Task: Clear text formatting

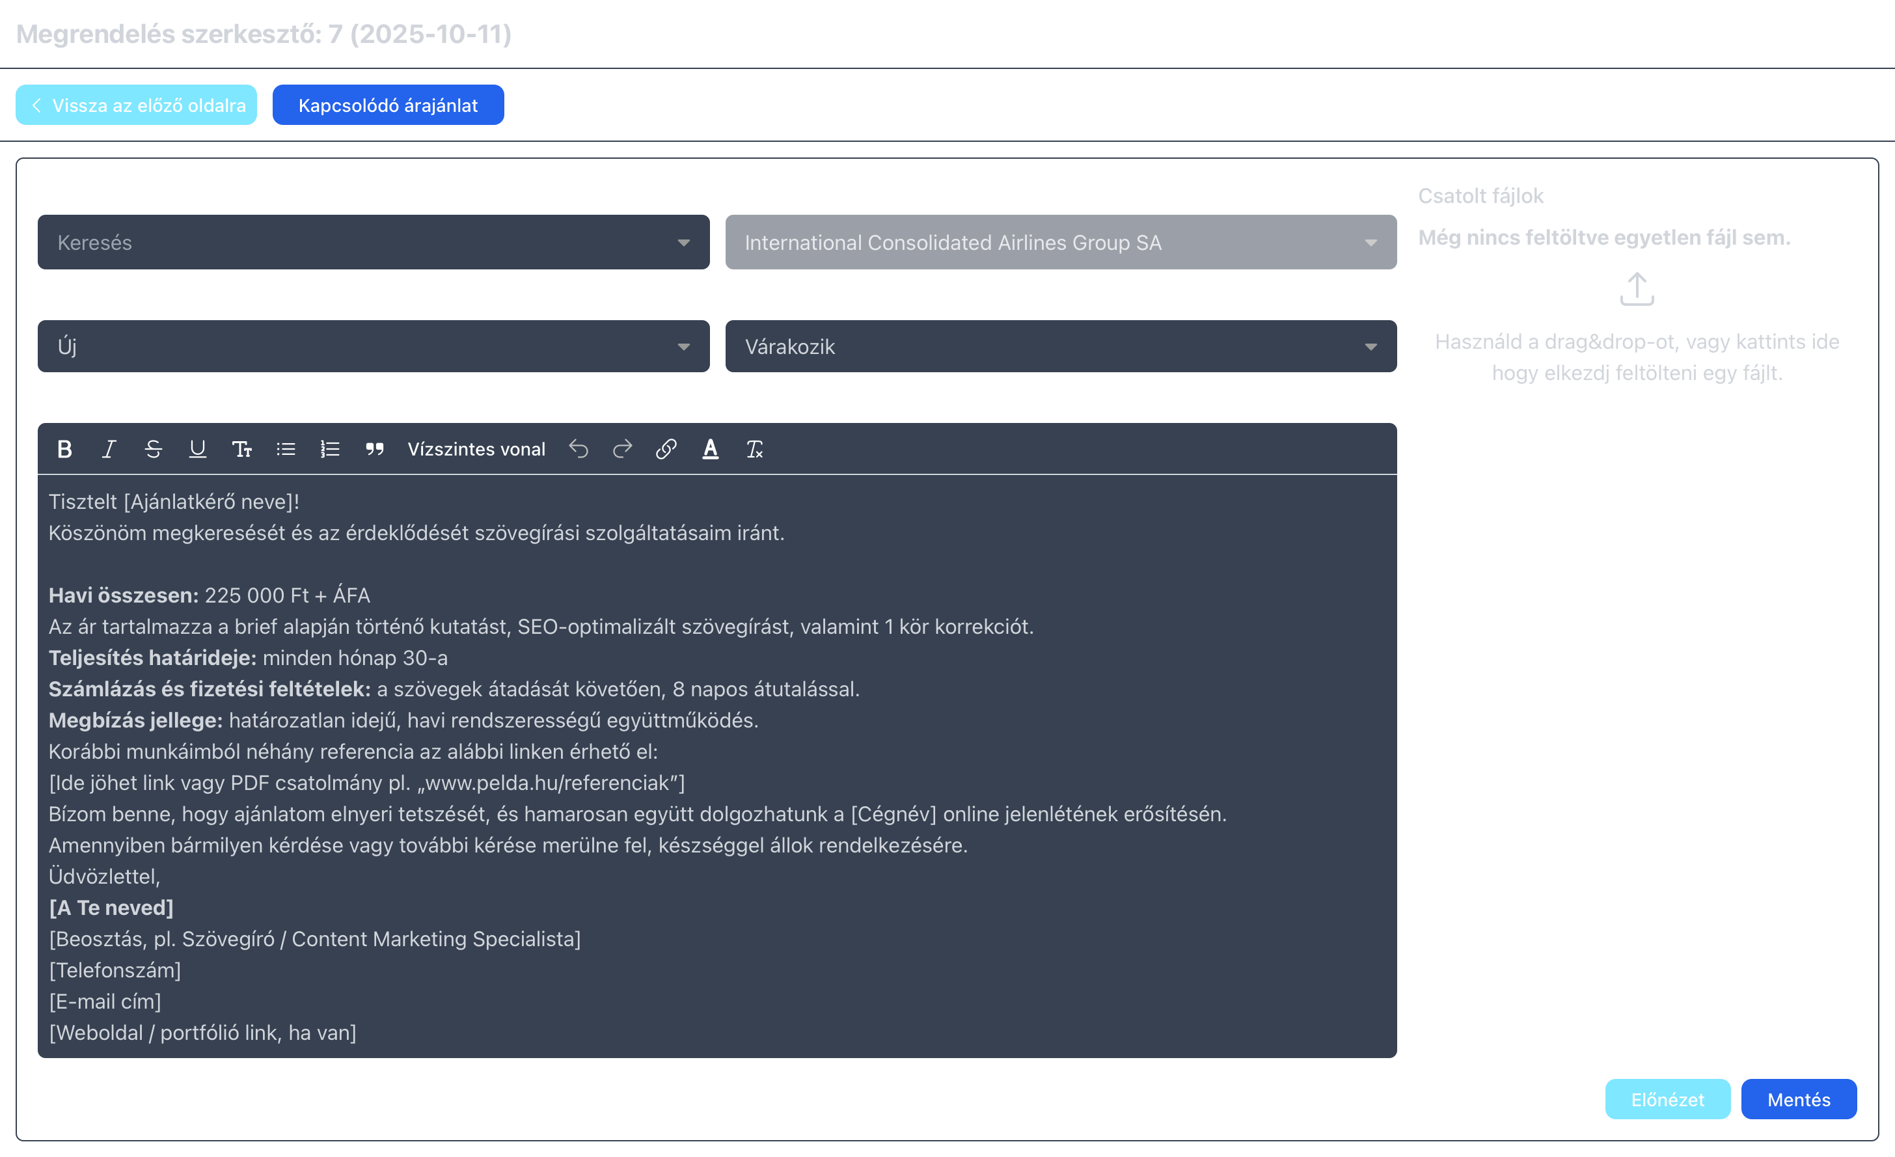Action: point(754,449)
